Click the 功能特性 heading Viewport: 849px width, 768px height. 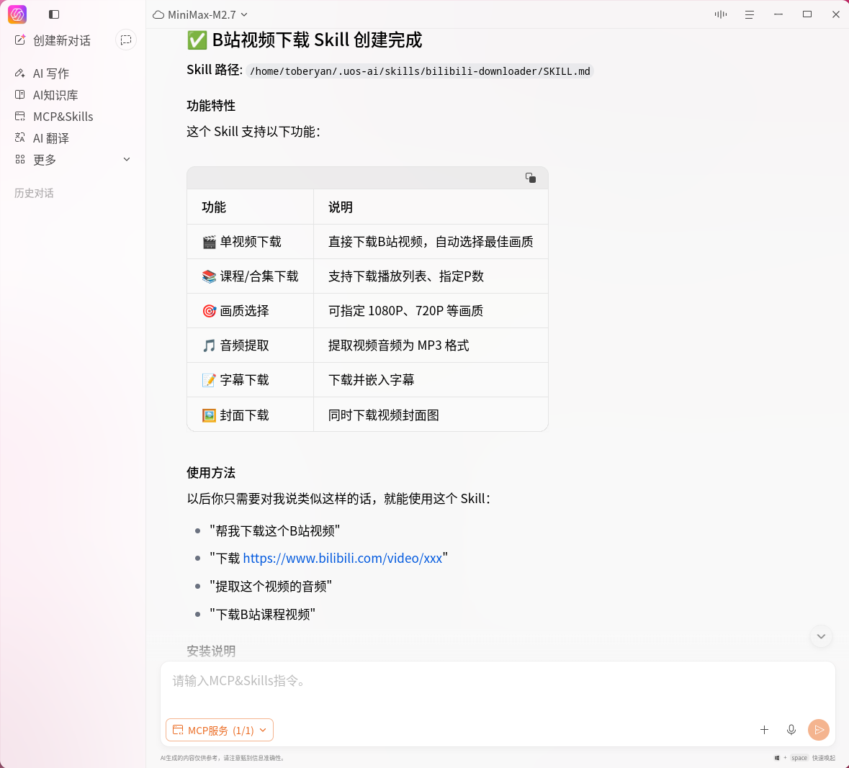[x=210, y=106]
